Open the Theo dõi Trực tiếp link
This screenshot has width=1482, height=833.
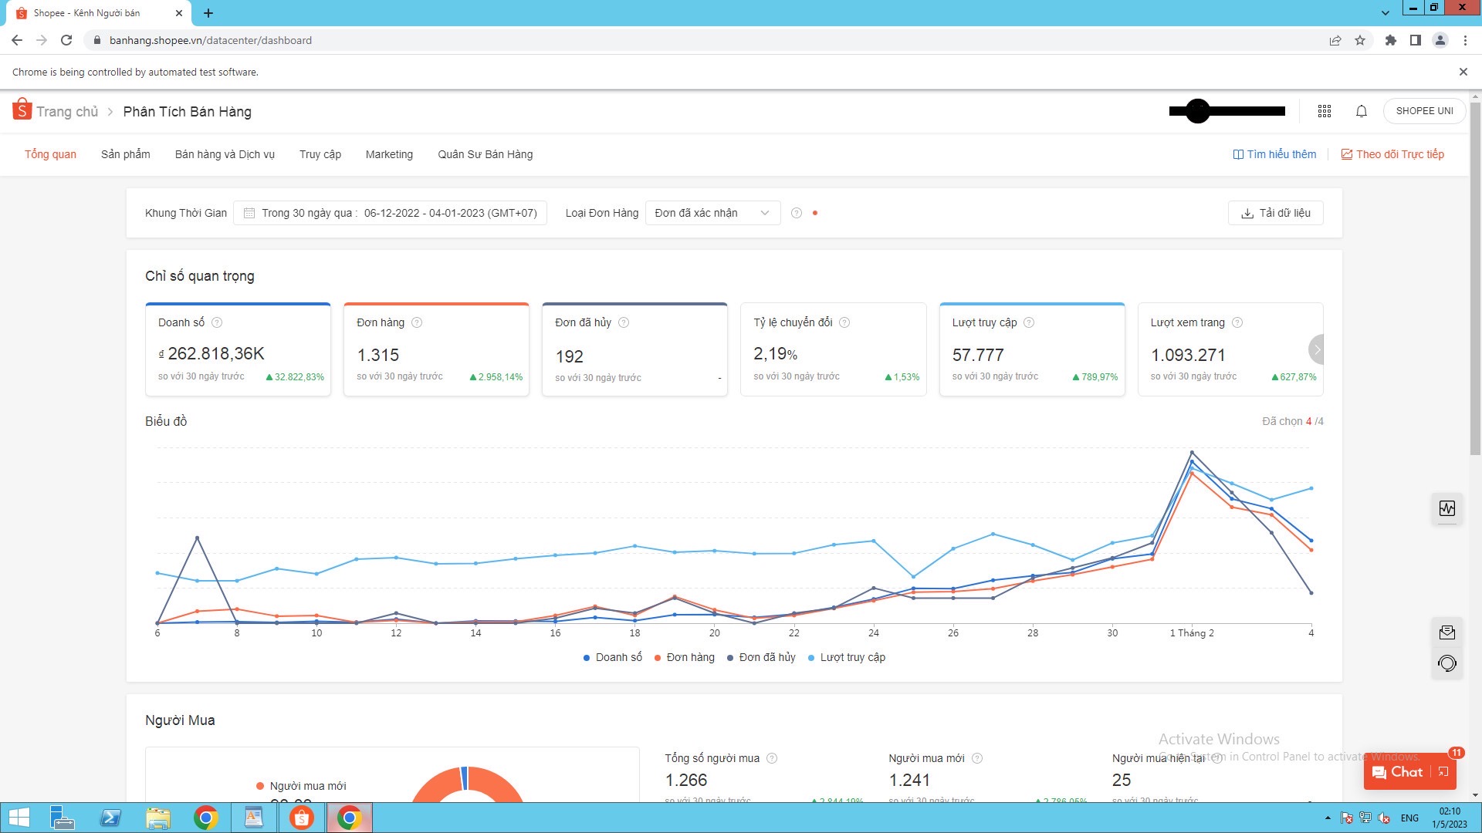pyautogui.click(x=1392, y=154)
